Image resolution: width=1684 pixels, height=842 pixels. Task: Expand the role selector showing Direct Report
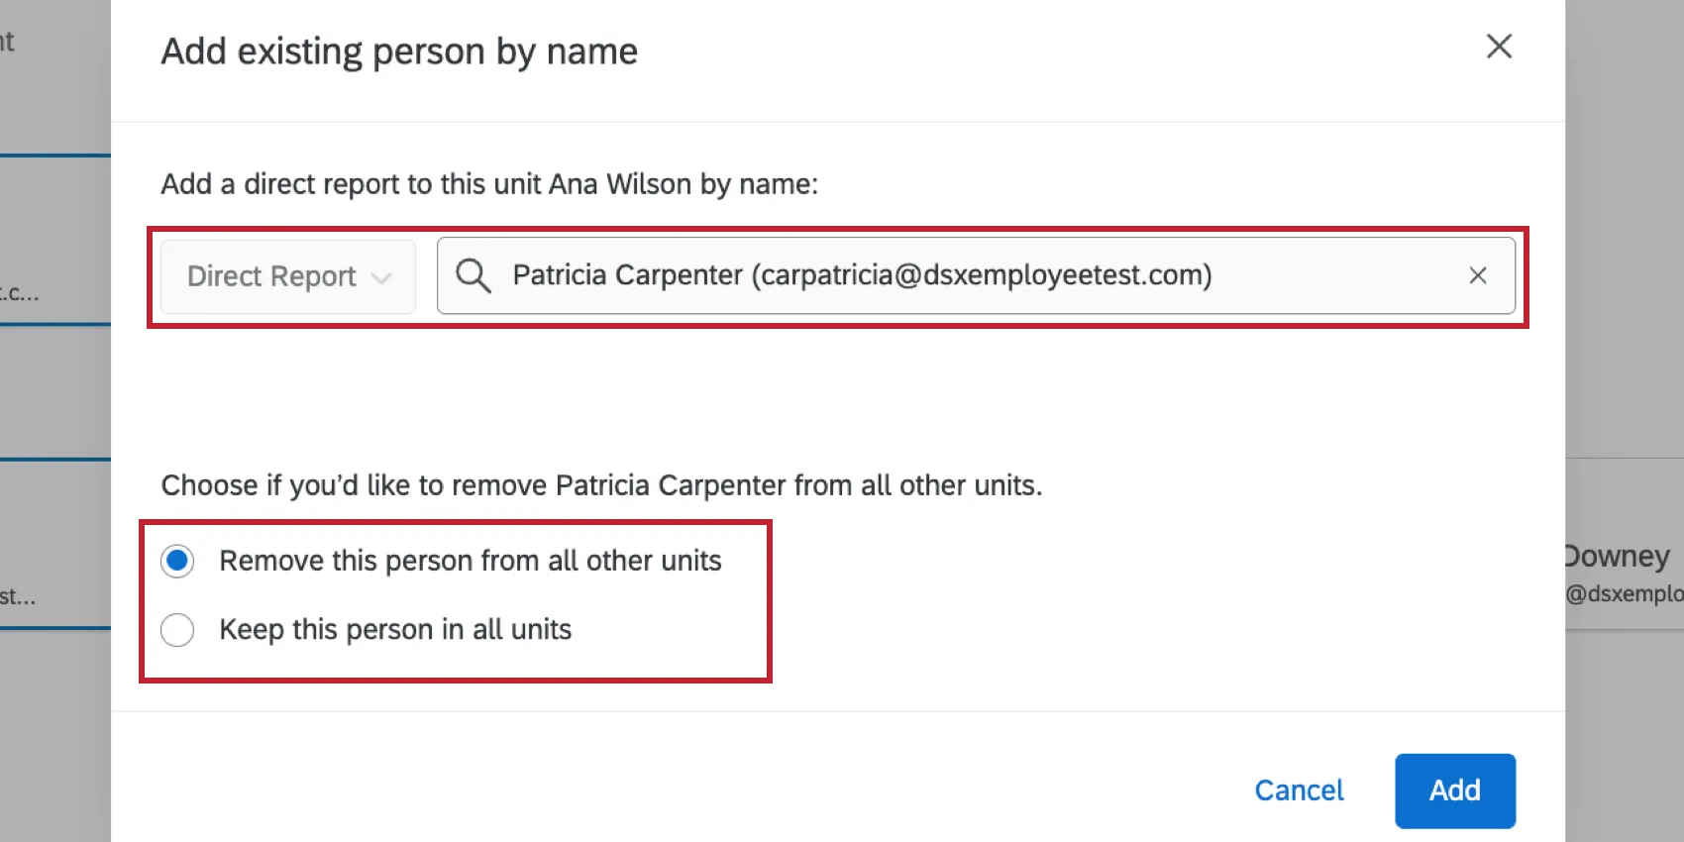pyautogui.click(x=286, y=275)
